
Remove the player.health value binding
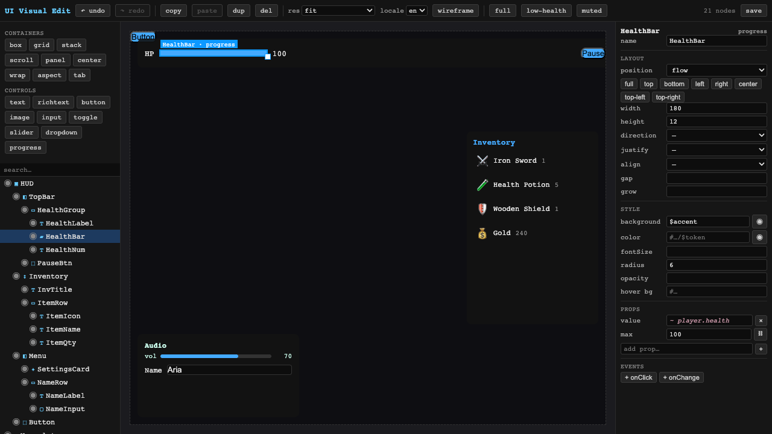tap(761, 321)
